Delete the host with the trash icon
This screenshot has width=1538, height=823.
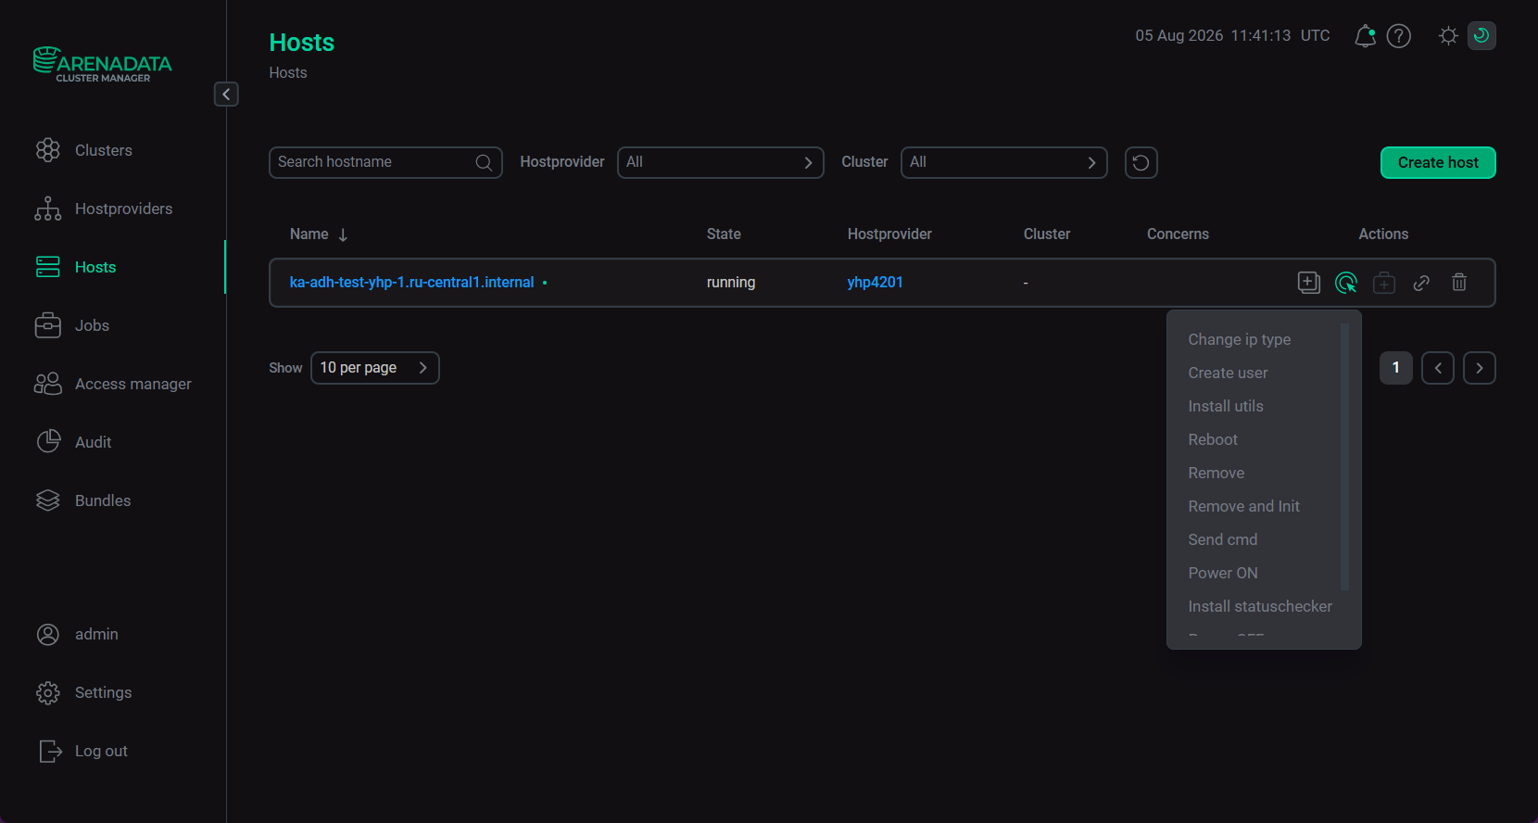1459,283
